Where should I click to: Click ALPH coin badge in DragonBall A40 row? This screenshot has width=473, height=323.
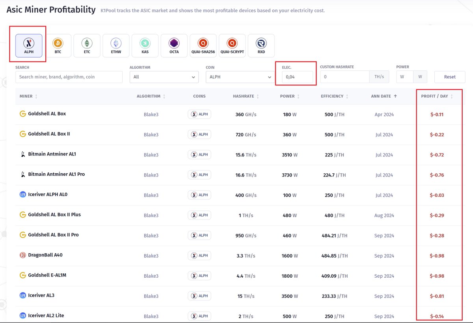point(199,255)
